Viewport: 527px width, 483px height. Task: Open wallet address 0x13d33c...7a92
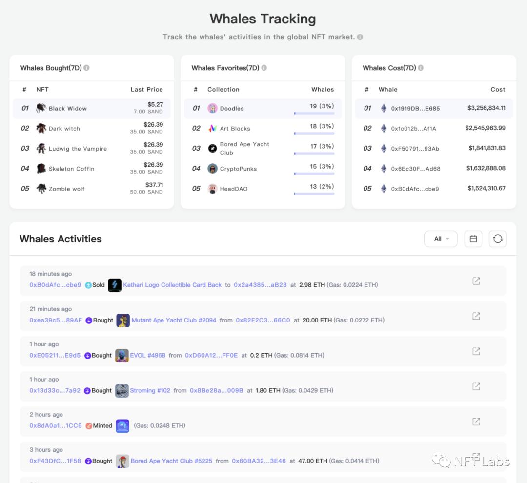pyautogui.click(x=55, y=391)
